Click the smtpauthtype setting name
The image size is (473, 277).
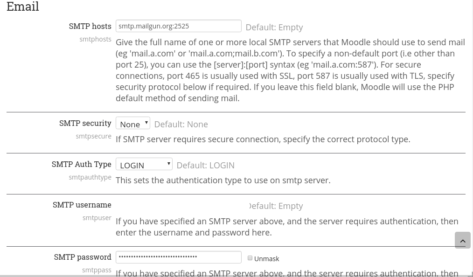(90, 177)
